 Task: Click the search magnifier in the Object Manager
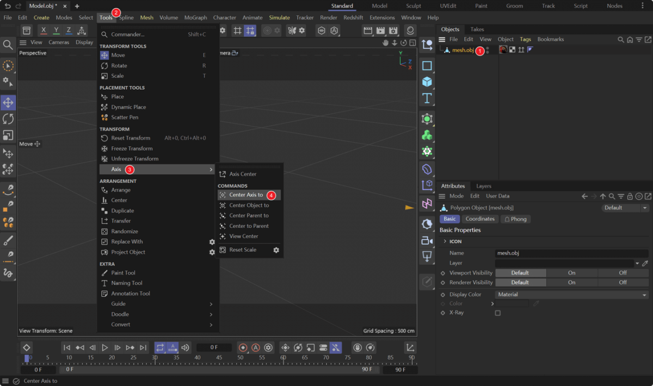click(621, 39)
